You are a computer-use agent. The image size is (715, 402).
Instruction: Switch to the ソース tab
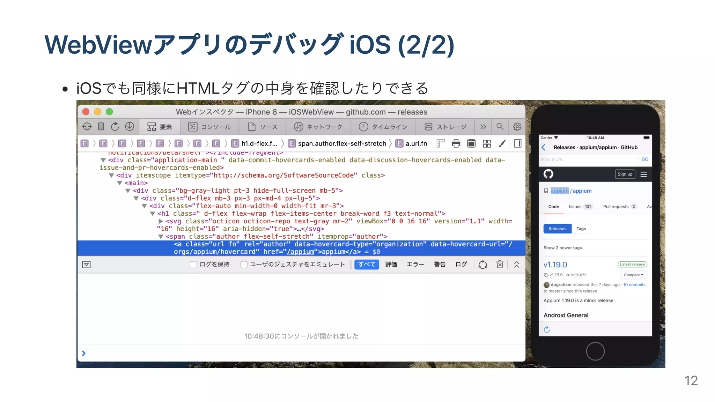pyautogui.click(x=263, y=126)
